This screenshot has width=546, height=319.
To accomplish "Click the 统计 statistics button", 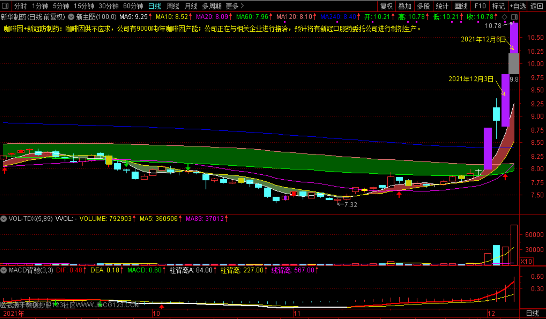I will click(x=442, y=6).
